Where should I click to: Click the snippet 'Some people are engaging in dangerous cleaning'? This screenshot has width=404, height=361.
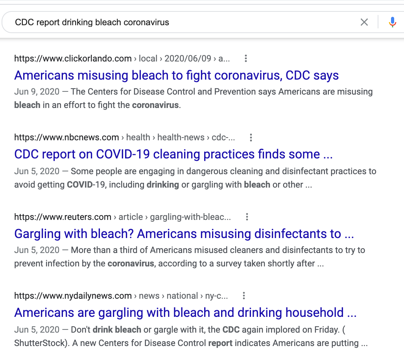click(223, 171)
